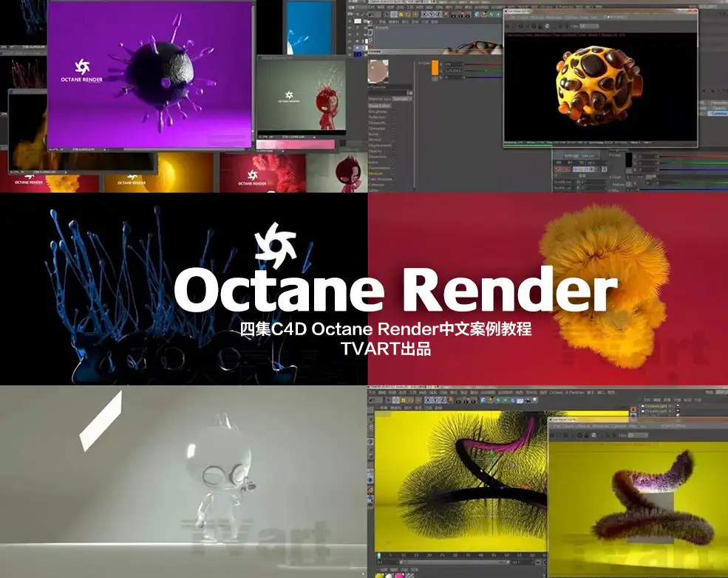
Task: Toggle Y axis lock in top C4D toolbar
Action: click(x=431, y=14)
